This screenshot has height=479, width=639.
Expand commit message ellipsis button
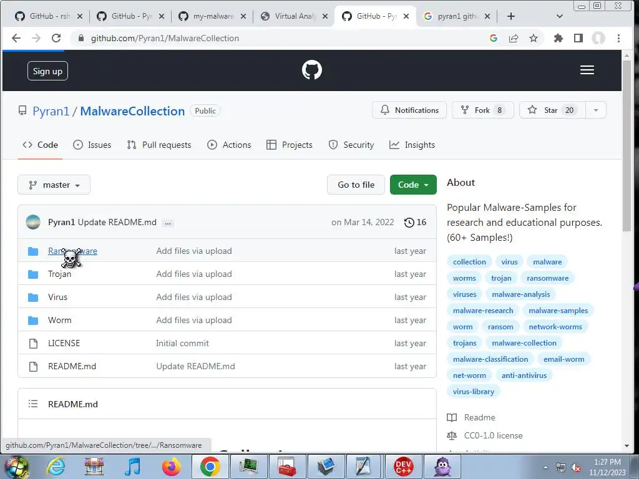pyautogui.click(x=168, y=223)
